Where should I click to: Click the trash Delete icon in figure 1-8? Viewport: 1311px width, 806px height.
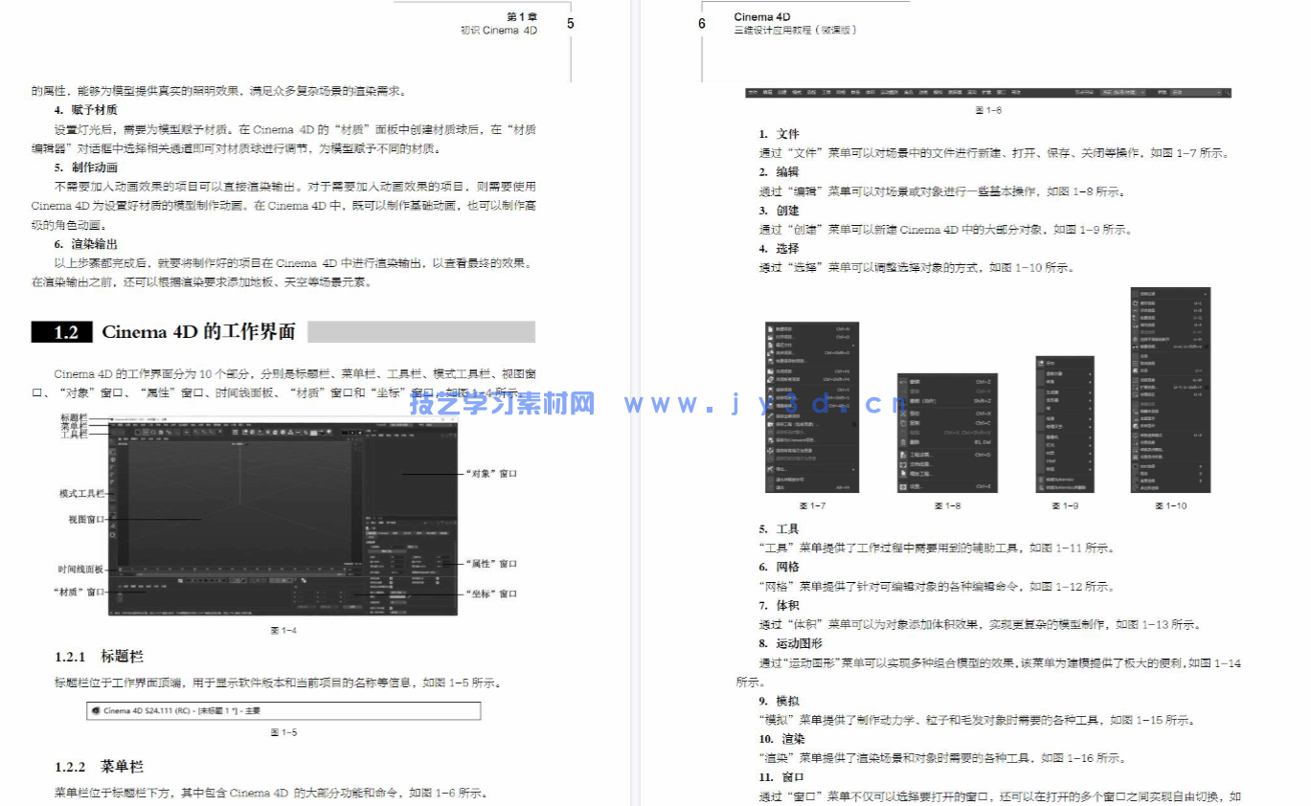point(904,442)
